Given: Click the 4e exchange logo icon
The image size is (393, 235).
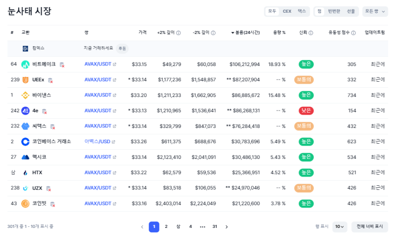Looking at the screenshot, I should click(25, 111).
